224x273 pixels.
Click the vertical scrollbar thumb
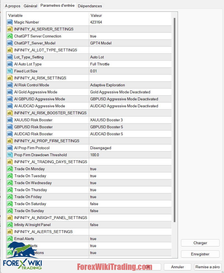tap(175, 120)
